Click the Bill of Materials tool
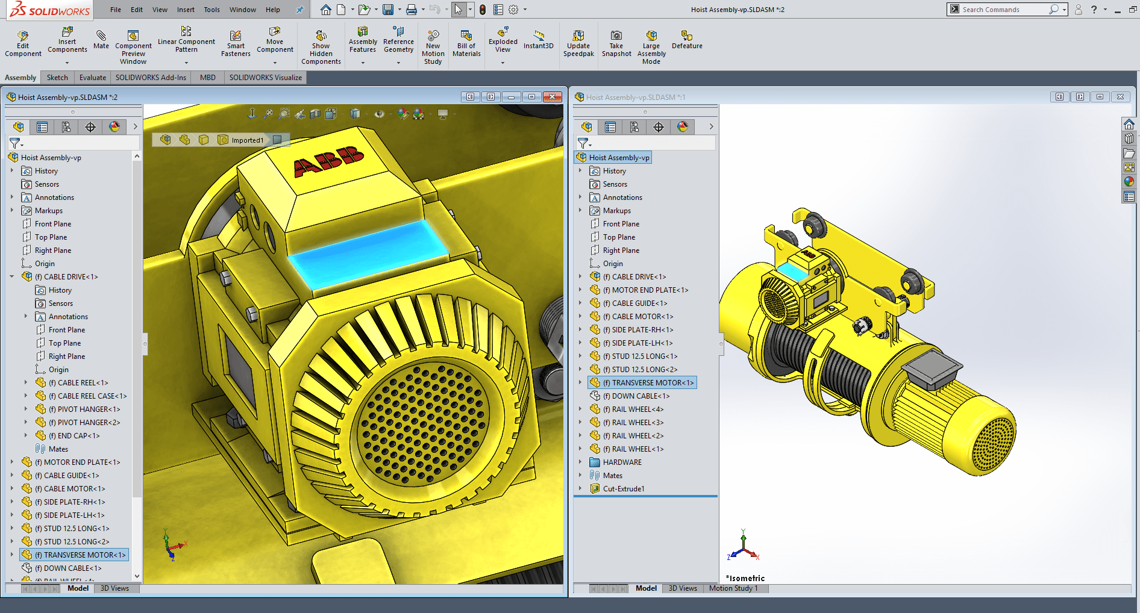 click(x=466, y=44)
